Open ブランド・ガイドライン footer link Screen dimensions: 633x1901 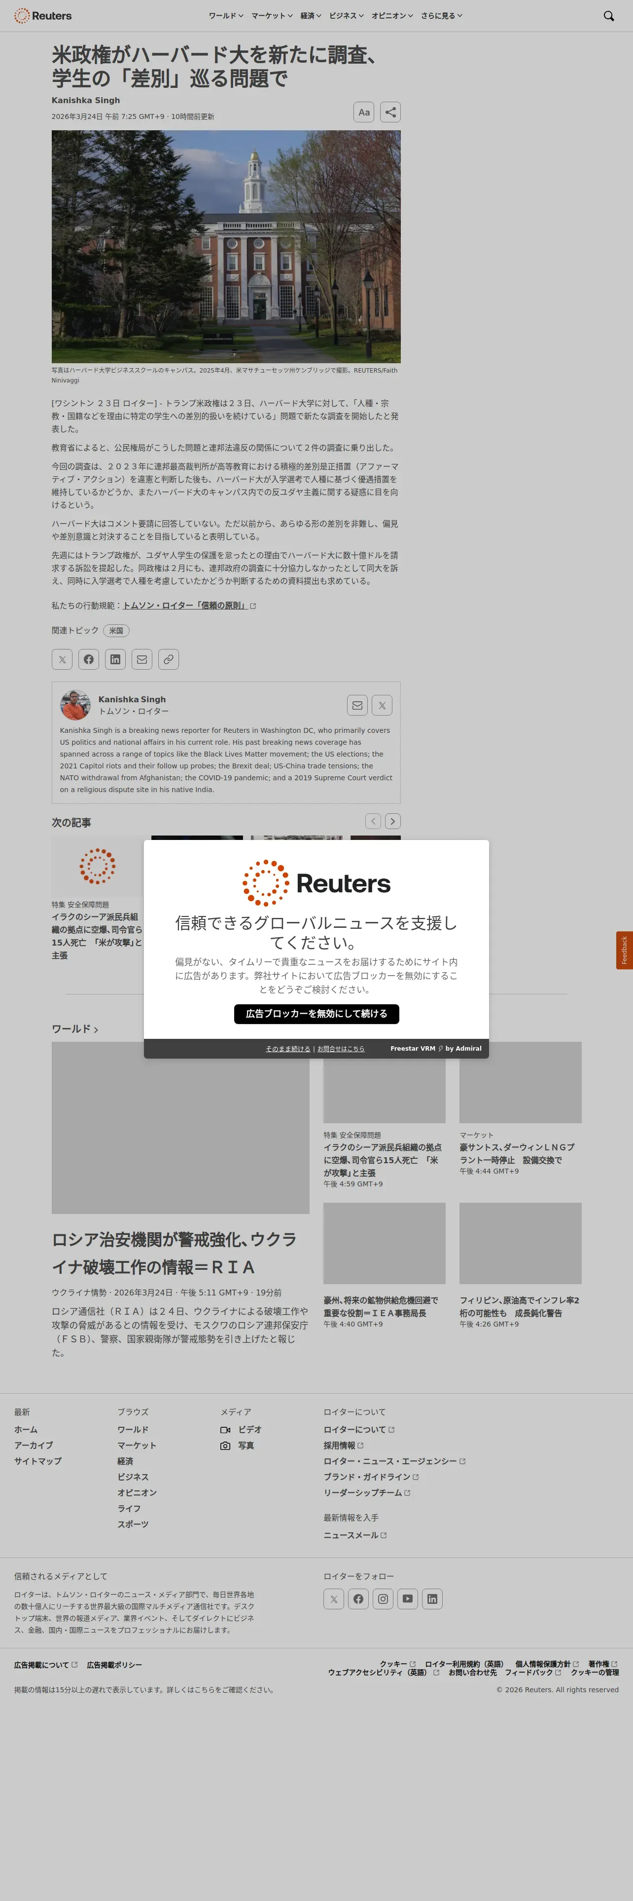coord(371,1477)
